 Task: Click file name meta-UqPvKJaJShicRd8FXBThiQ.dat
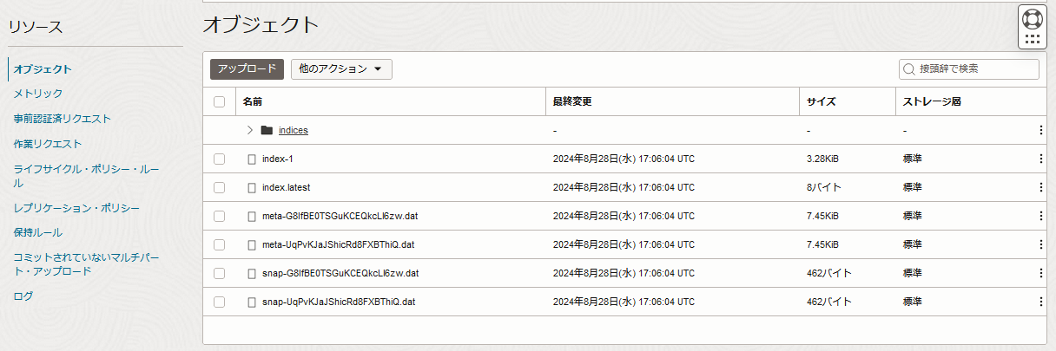(338, 244)
